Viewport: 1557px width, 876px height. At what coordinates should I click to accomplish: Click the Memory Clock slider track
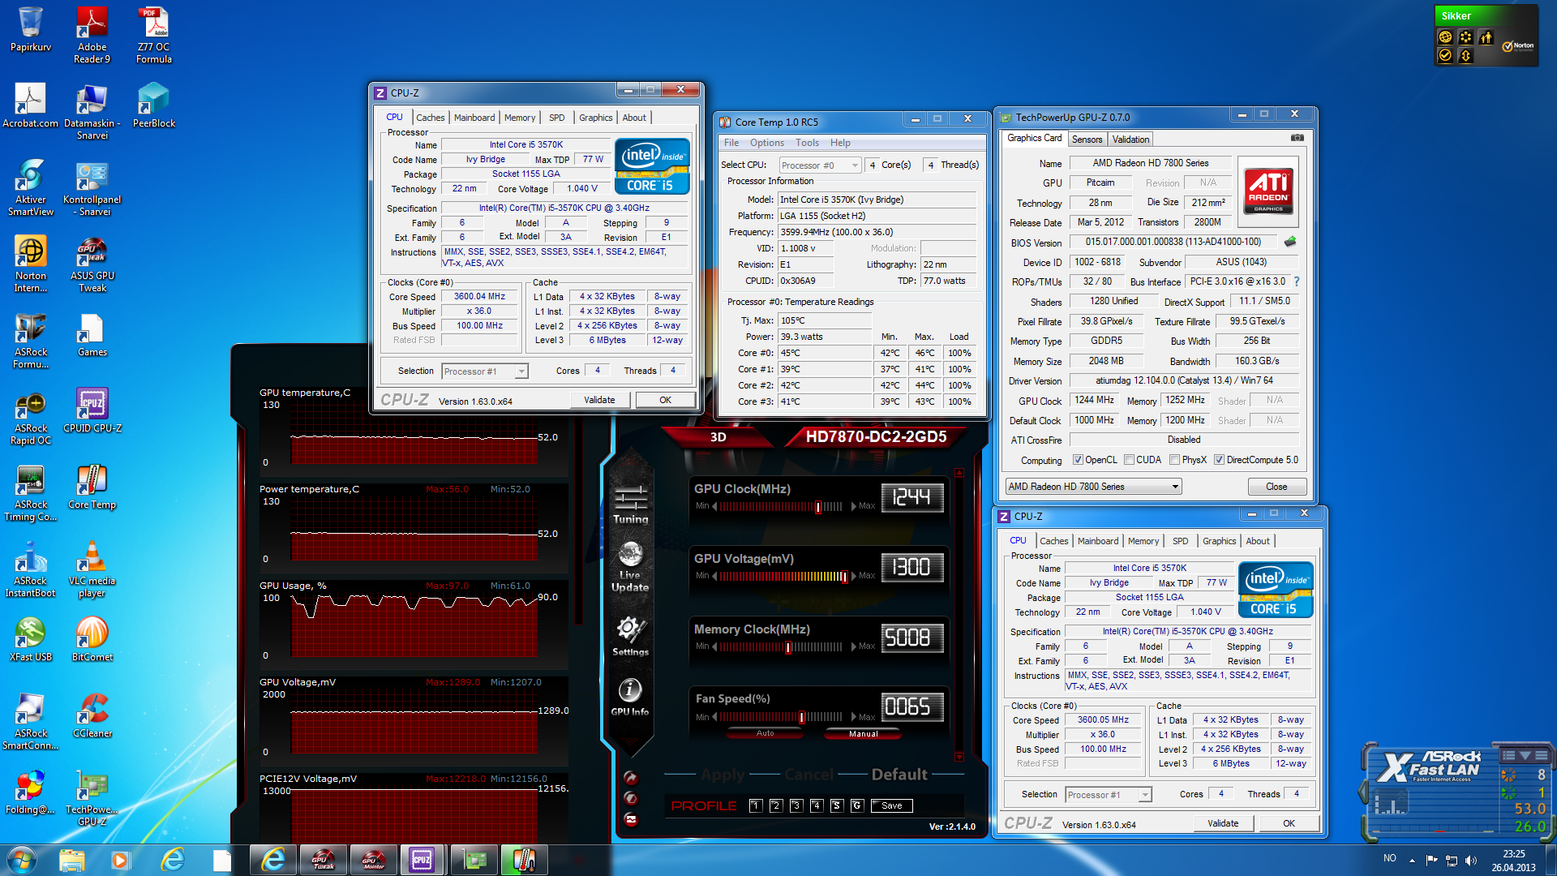click(x=782, y=646)
